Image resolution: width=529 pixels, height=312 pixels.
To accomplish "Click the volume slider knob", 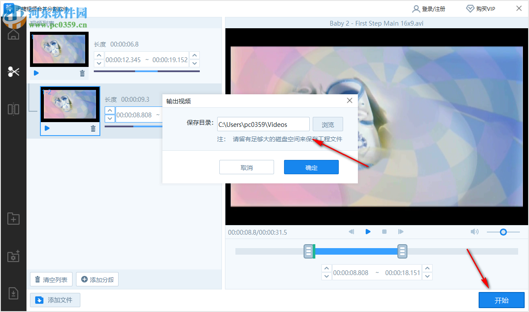I will (x=503, y=232).
